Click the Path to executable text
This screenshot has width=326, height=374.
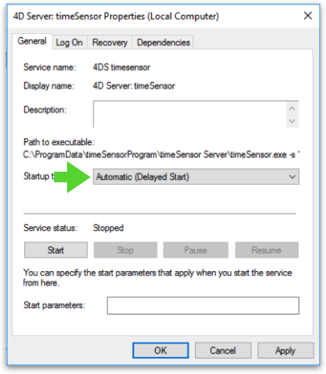coord(161,155)
